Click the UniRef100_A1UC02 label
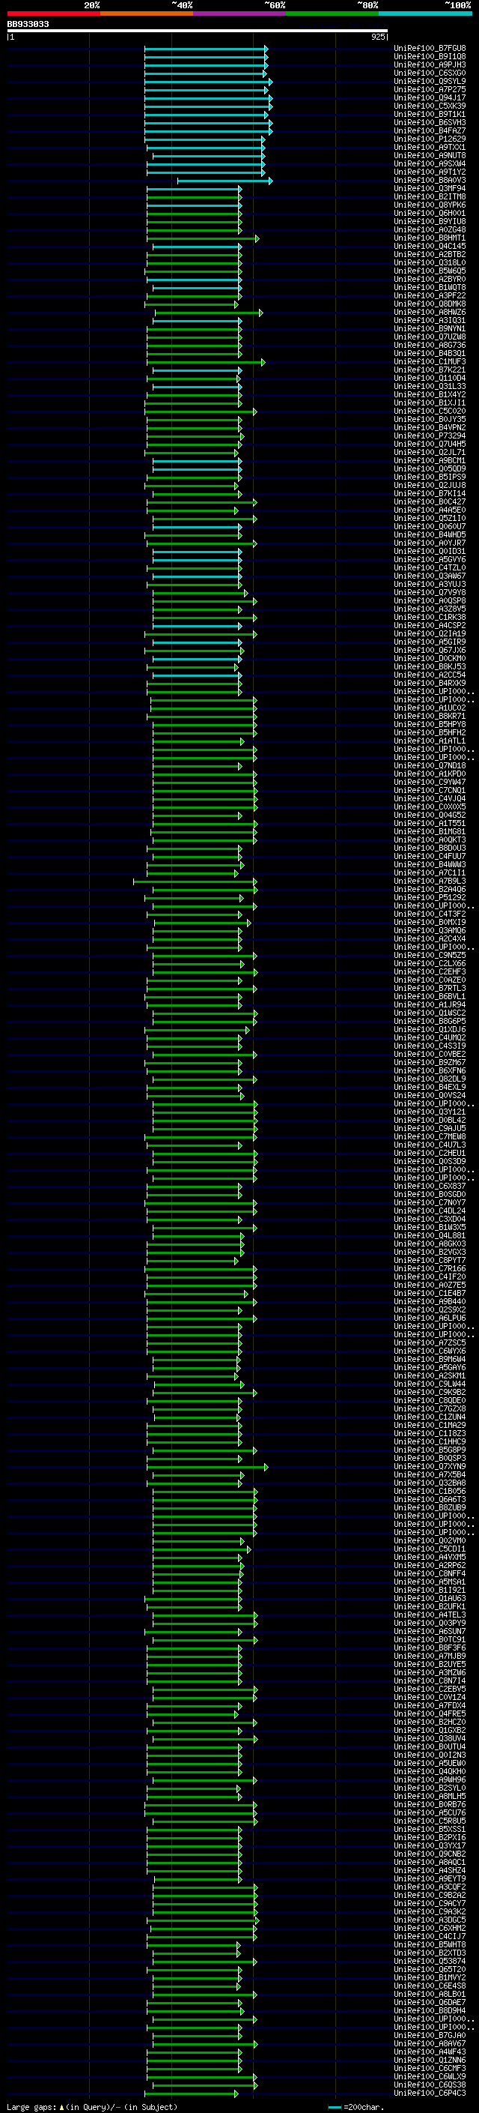 (429, 708)
